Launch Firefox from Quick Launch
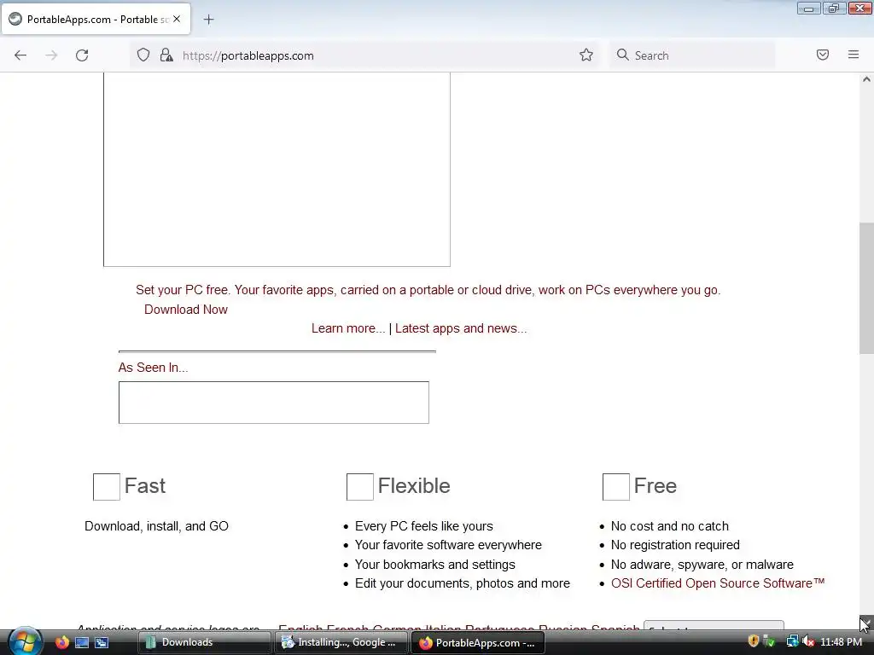The image size is (874, 655). [x=61, y=642]
